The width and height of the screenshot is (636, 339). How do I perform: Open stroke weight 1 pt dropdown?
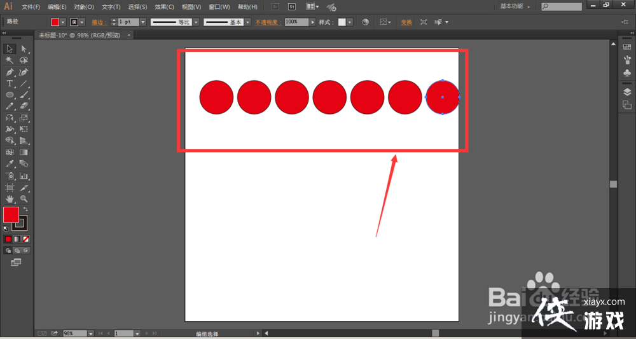pyautogui.click(x=142, y=22)
